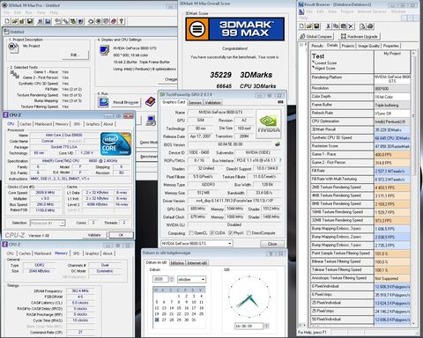Image resolution: width=423 pixels, height=338 pixels.
Task: Click the time field showing 16:38:39
Action: 249,326
